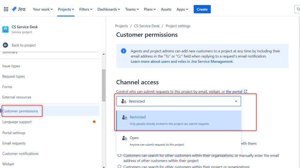Viewport: 300px width, 168px height.
Task: Click the Jira logo
Action: 18,9
